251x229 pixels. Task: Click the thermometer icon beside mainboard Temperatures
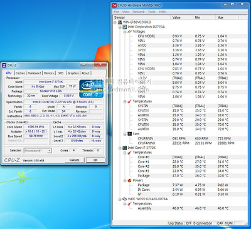pyautogui.click(x=129, y=101)
